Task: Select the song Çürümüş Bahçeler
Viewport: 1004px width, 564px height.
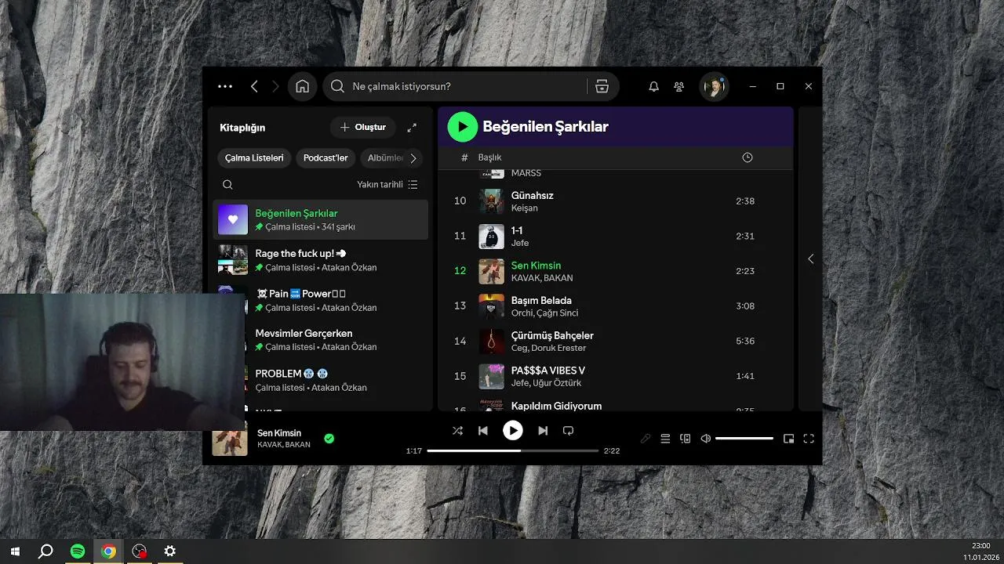Action: click(552, 335)
